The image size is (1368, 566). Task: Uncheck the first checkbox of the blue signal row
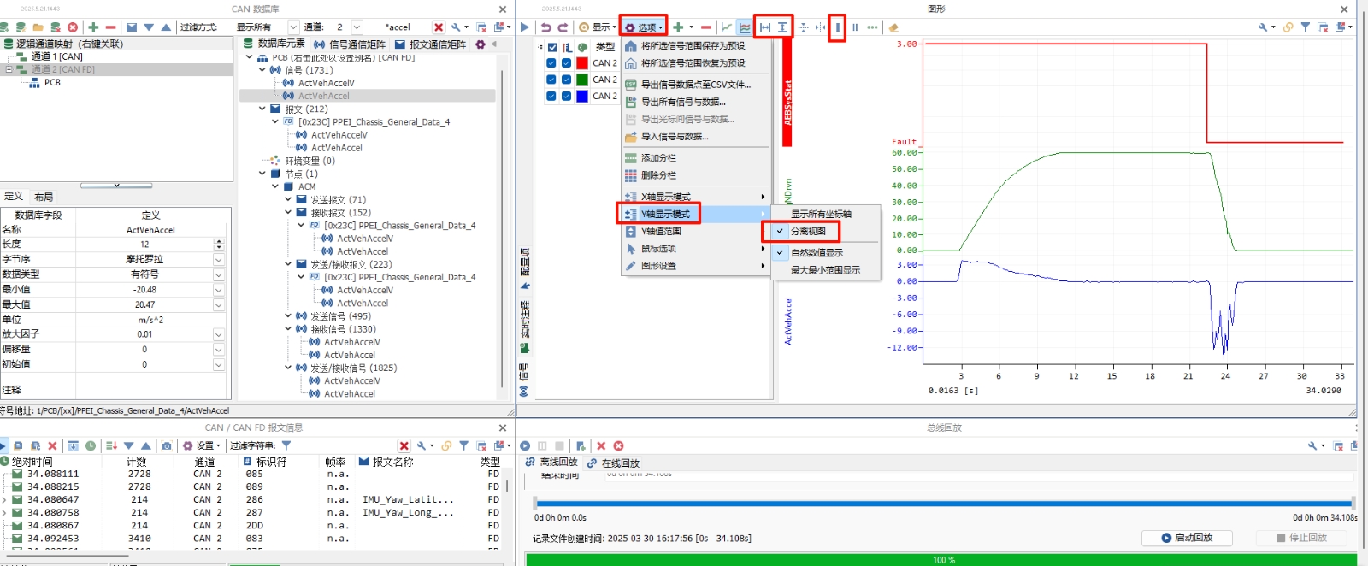pyautogui.click(x=551, y=97)
